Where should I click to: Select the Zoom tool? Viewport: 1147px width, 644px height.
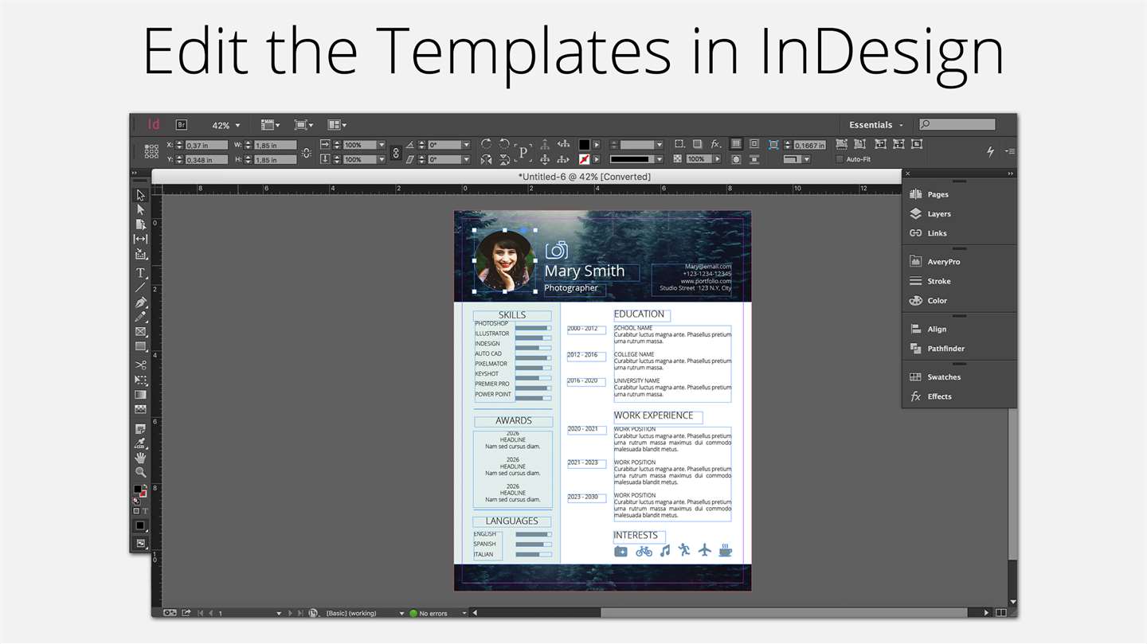(x=140, y=472)
